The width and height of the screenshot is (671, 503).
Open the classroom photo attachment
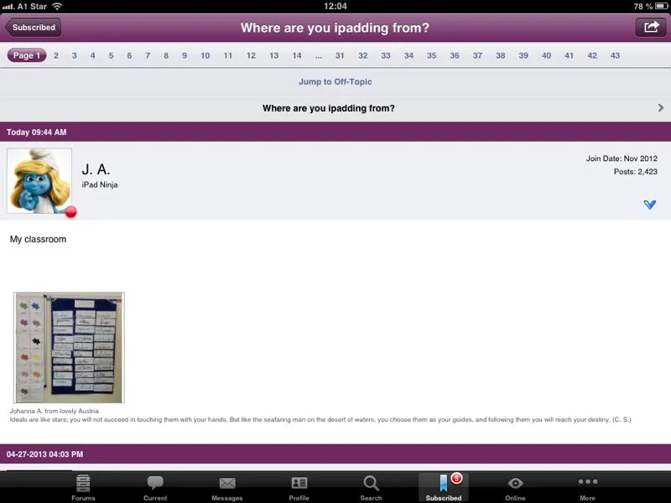69,347
